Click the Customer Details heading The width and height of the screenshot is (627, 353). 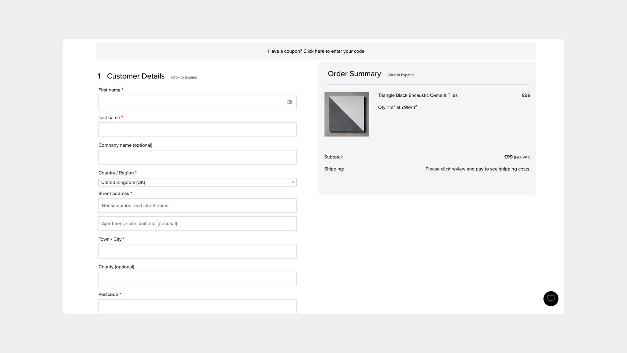tap(136, 76)
